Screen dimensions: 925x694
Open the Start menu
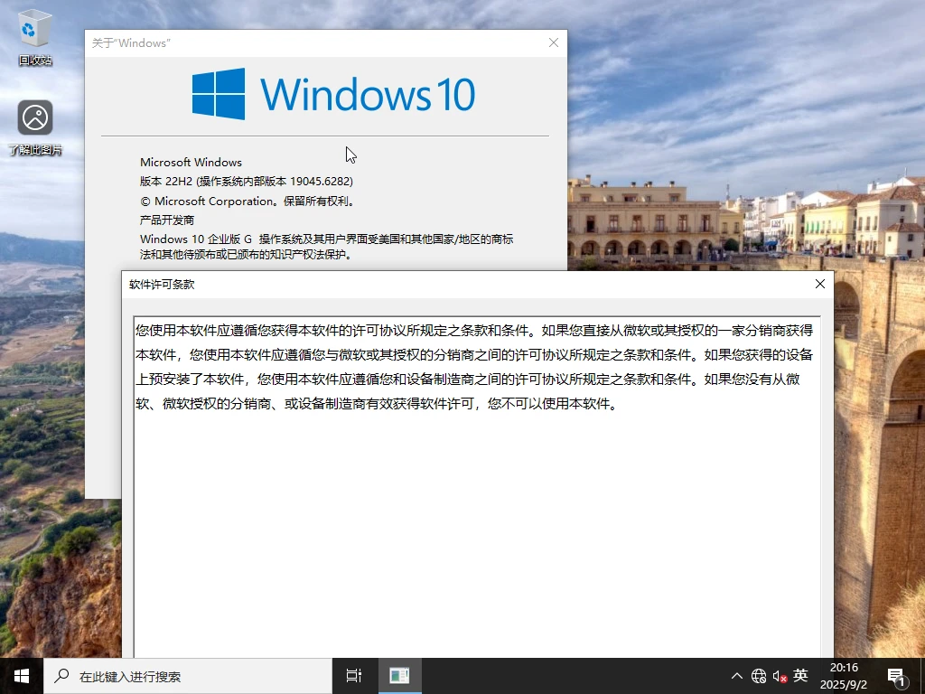(x=20, y=675)
